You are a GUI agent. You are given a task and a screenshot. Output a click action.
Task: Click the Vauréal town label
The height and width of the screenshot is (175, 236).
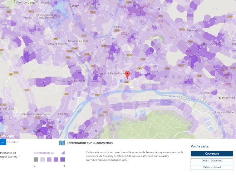[x=28, y=18]
